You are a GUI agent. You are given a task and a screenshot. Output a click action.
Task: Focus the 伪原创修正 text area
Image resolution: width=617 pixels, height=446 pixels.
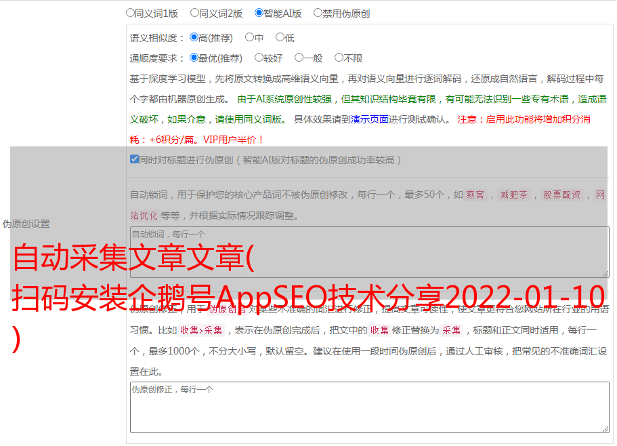(369, 407)
